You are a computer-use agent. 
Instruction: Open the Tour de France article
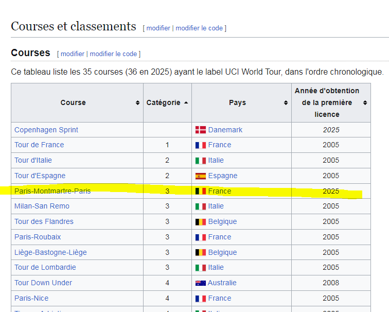39,145
